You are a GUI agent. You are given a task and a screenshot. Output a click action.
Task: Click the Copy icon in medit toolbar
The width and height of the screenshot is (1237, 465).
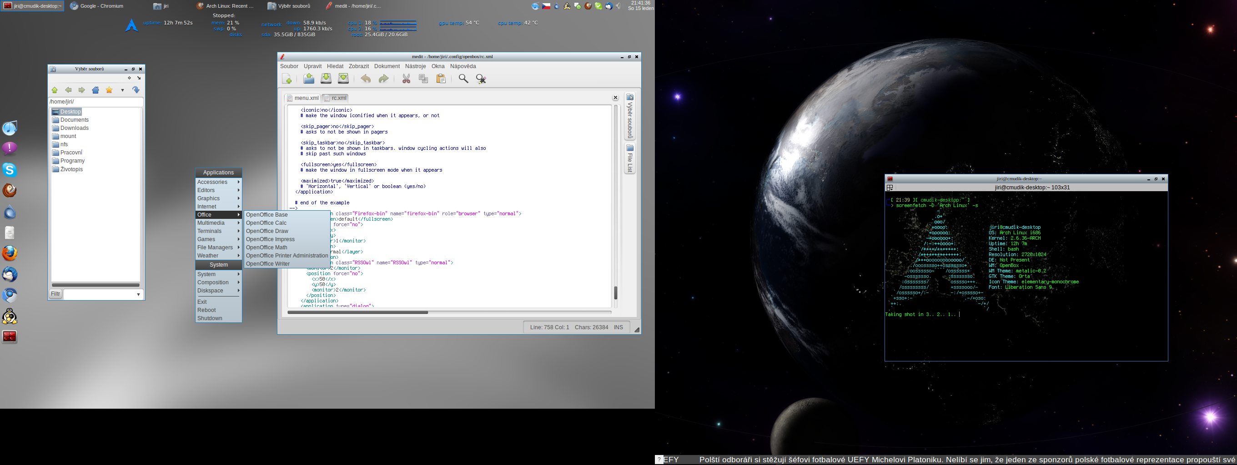pyautogui.click(x=423, y=79)
